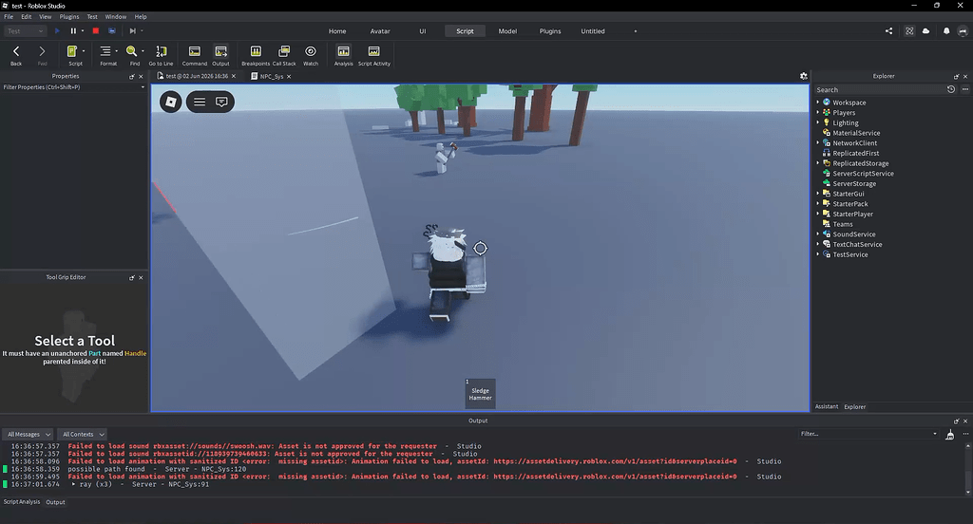Select the NPC_Sys script tab
This screenshot has width=973, height=524.
(x=271, y=76)
